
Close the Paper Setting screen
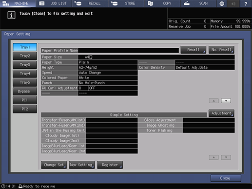pyautogui.click(x=226, y=178)
